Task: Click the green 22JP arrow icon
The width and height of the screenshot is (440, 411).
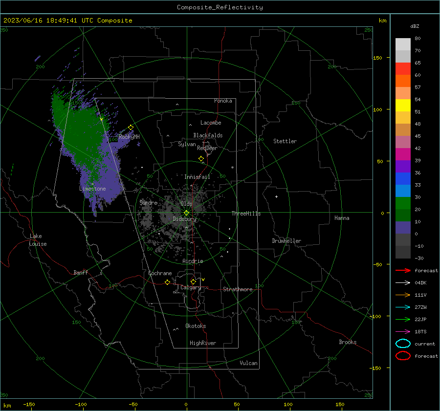Action: (403, 319)
